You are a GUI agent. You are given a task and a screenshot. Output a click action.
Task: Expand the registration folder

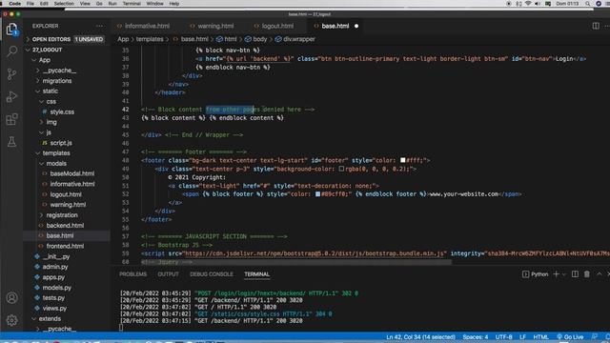point(62,215)
